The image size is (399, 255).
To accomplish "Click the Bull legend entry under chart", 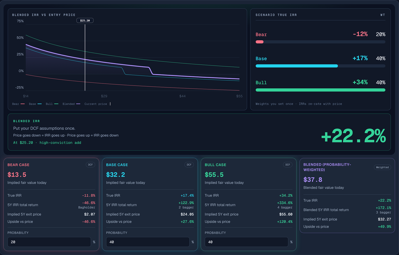I will (x=52, y=104).
